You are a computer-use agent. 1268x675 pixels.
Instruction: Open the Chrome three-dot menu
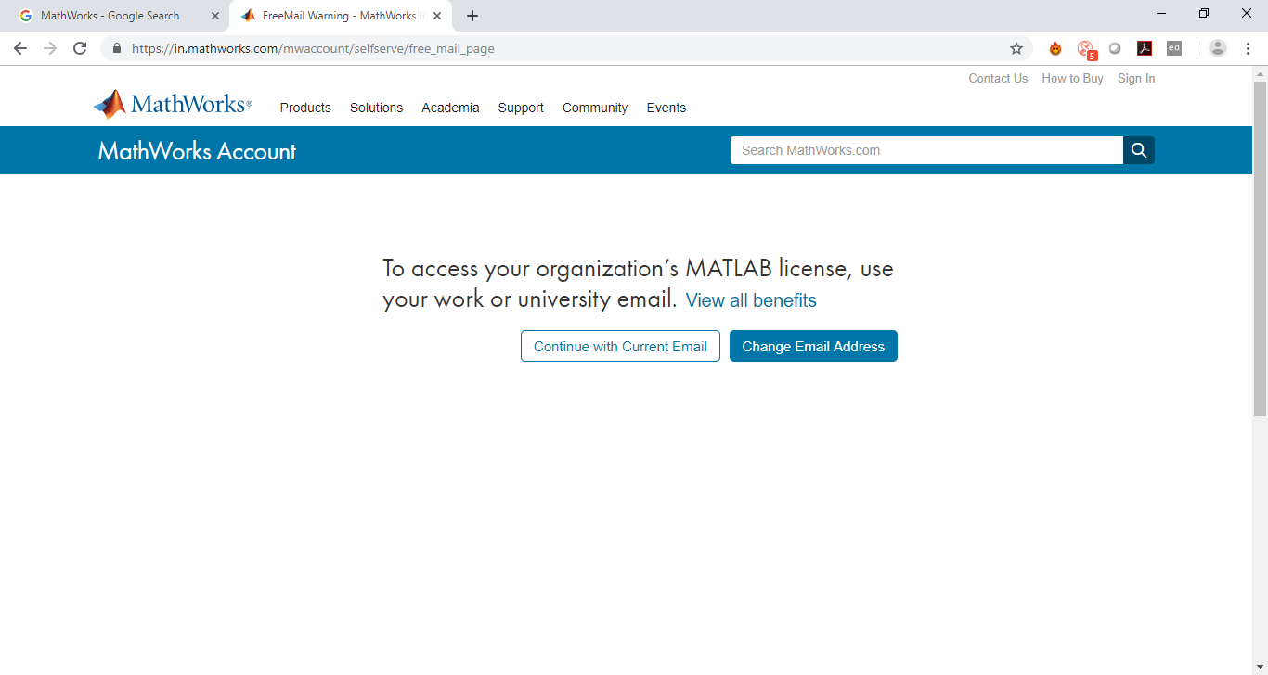click(x=1249, y=47)
